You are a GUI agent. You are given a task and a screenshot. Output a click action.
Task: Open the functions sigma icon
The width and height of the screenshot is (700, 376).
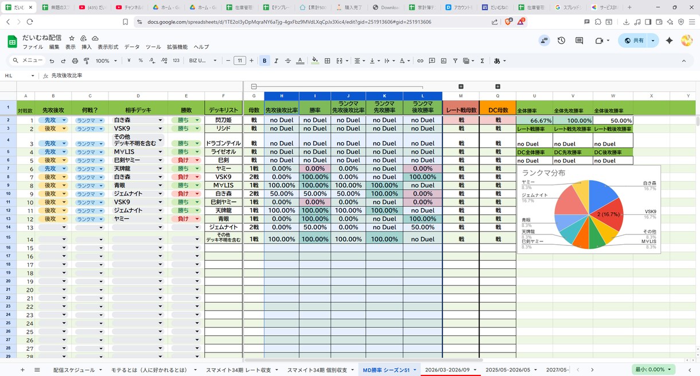click(482, 61)
